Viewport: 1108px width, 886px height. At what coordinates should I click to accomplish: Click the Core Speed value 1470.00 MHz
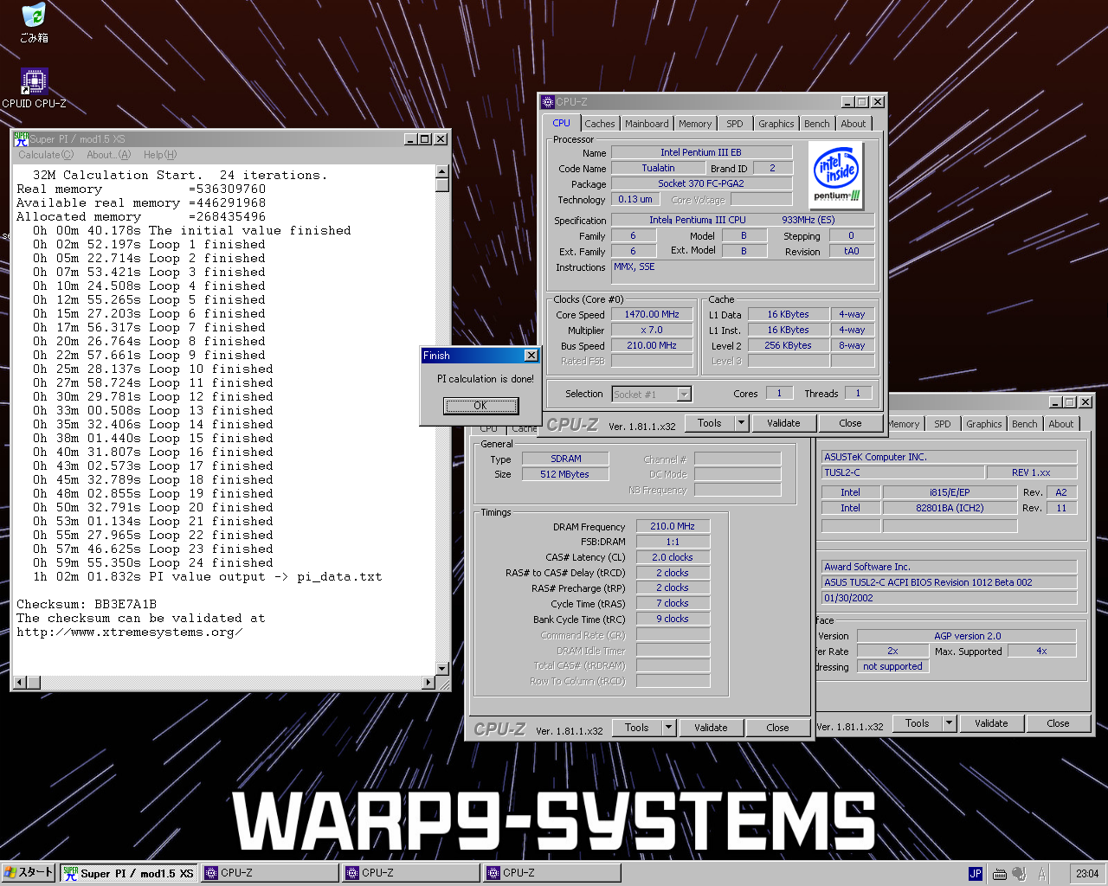coord(652,315)
